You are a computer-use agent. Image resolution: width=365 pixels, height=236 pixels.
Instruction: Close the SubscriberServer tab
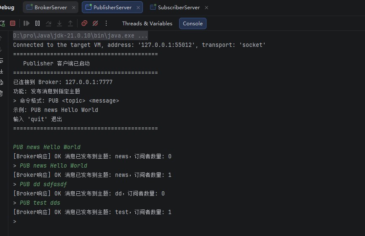point(207,8)
